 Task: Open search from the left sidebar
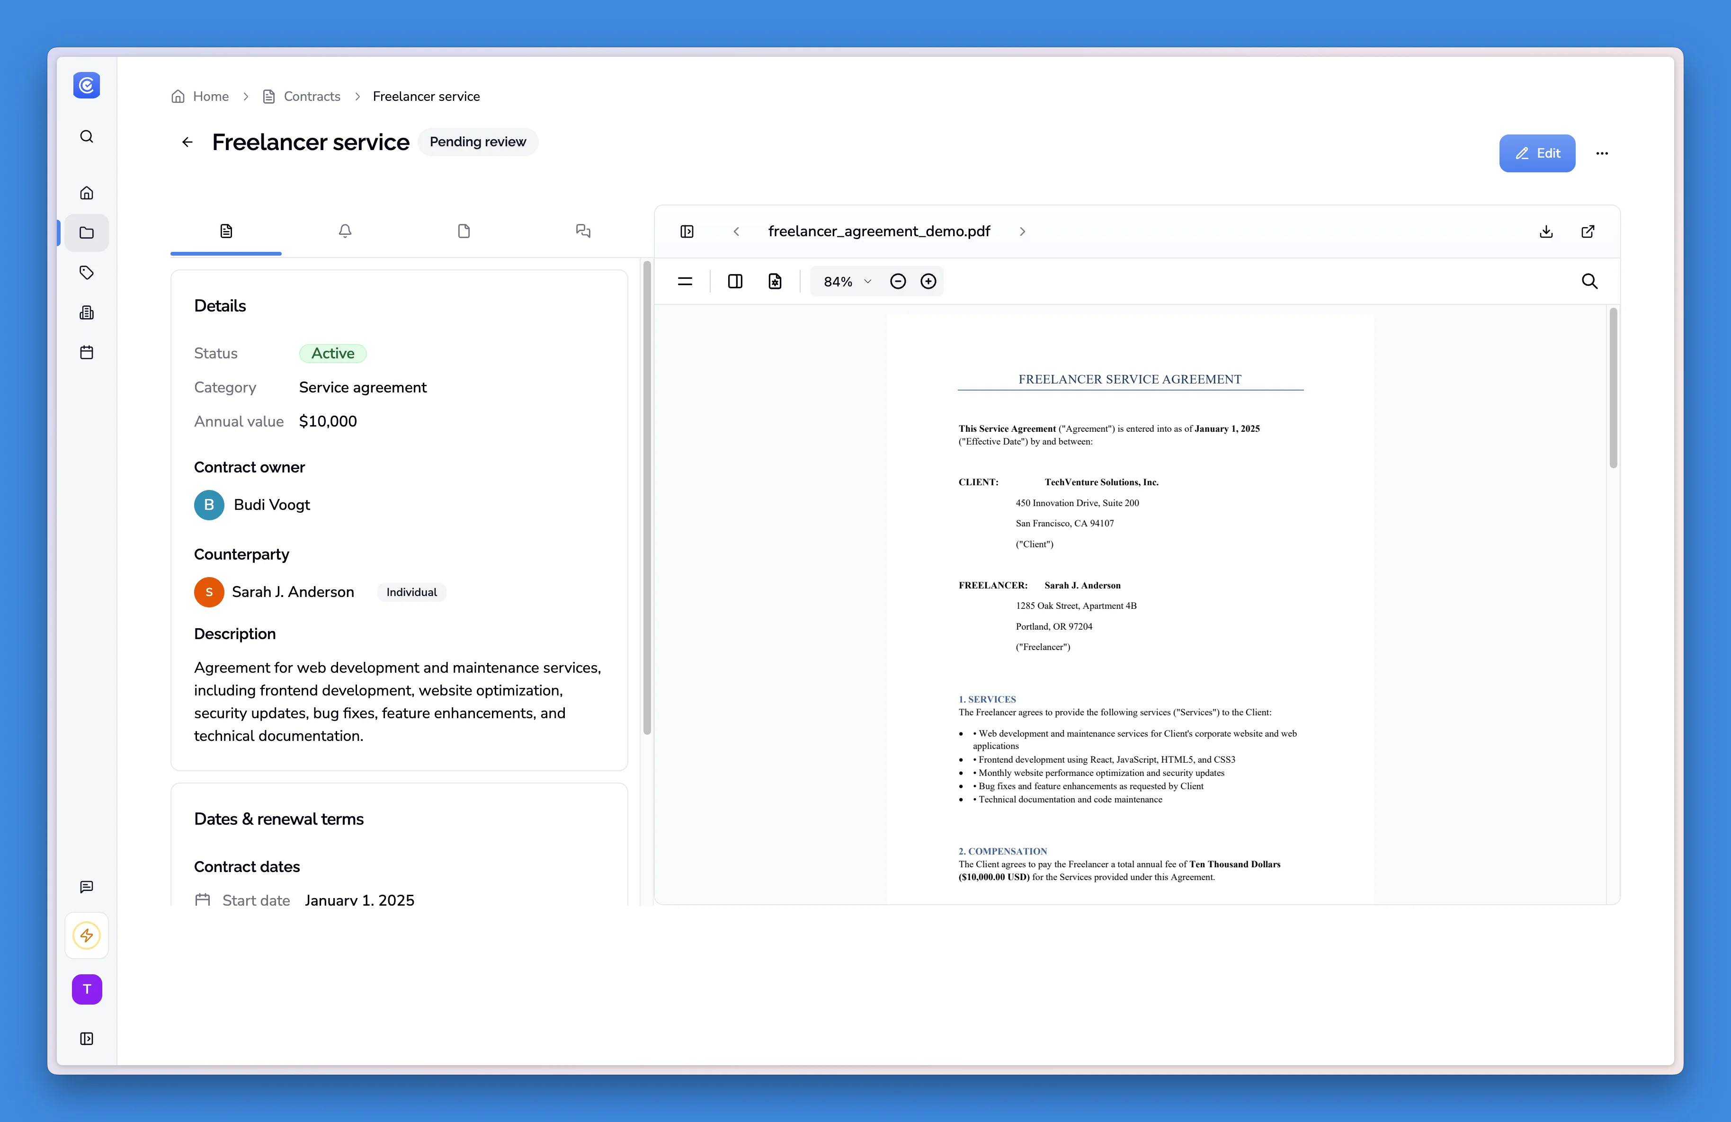click(x=87, y=136)
